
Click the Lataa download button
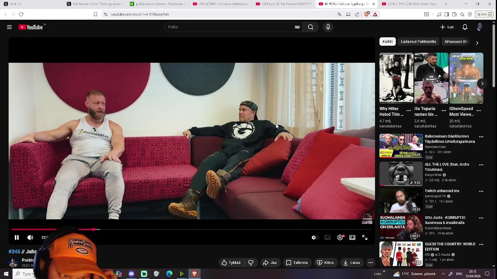click(x=351, y=263)
